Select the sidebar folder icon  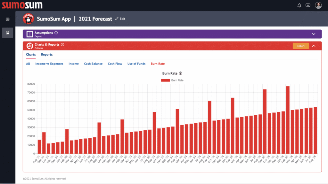point(8,33)
